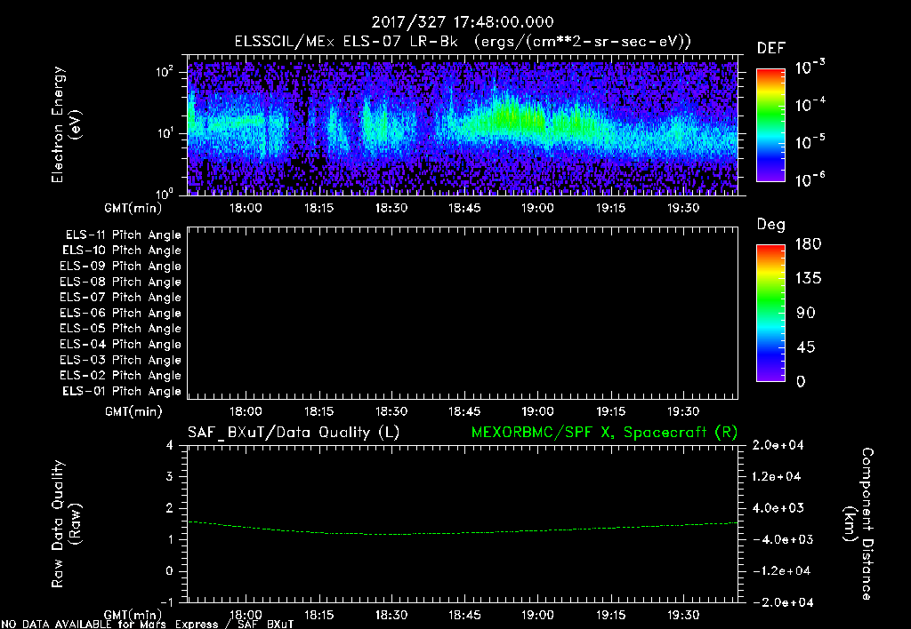911x629 pixels.
Task: Click the 135 degree scale value
Action: pos(808,278)
